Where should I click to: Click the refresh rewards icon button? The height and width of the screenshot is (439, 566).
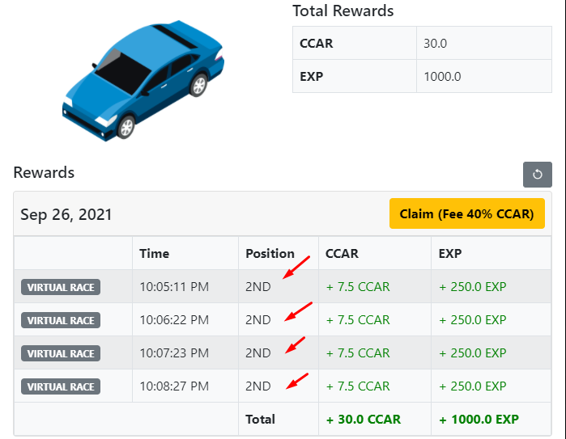click(537, 175)
